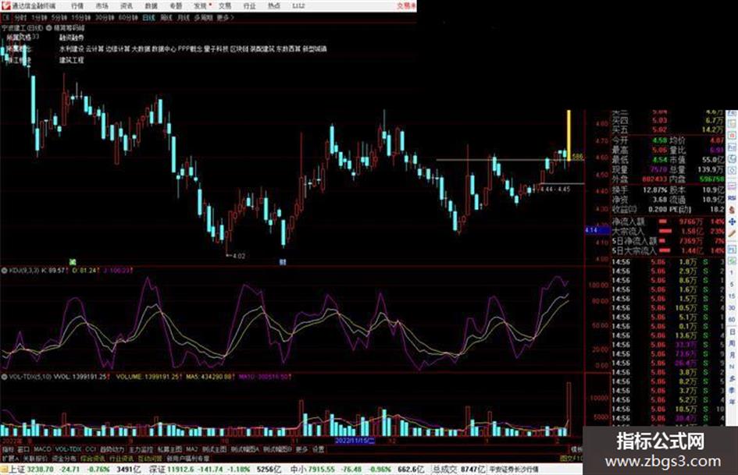Switch to the 5分钟 chart period
Viewport: 738px width, 475px height.
click(59, 17)
